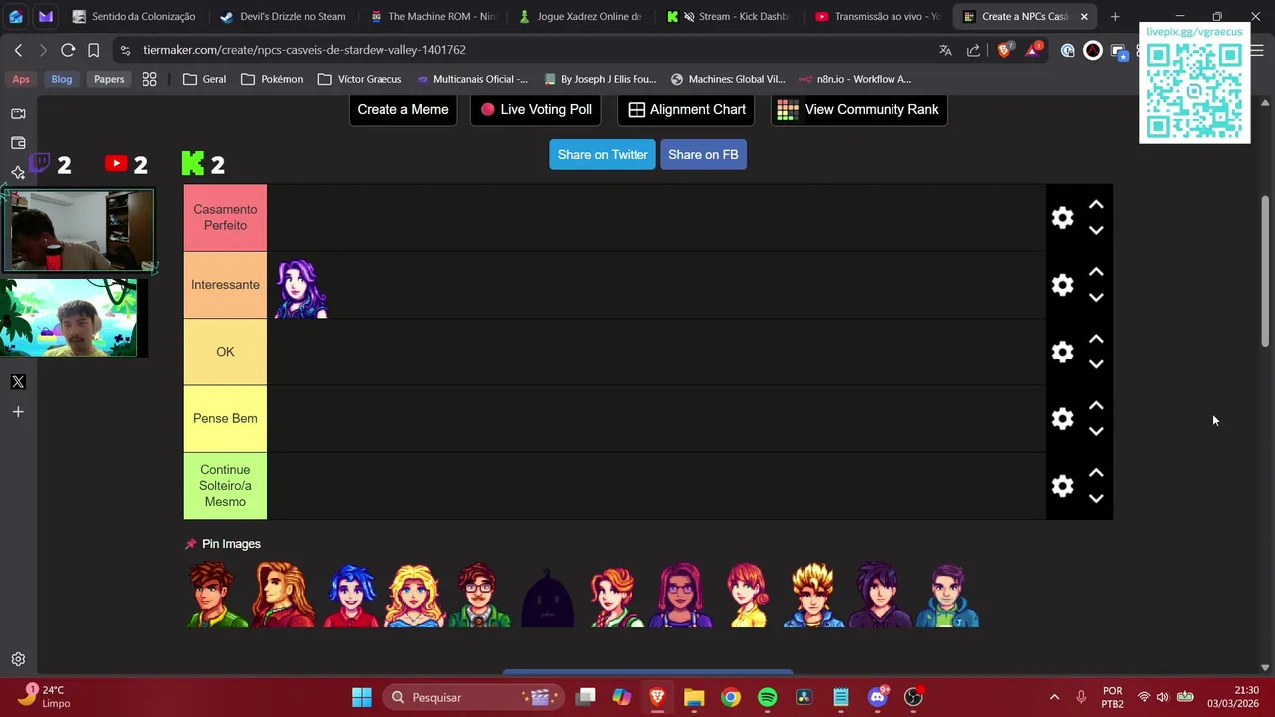Open settings gear for Pense Bem tier
The image size is (1275, 717).
pos(1062,419)
